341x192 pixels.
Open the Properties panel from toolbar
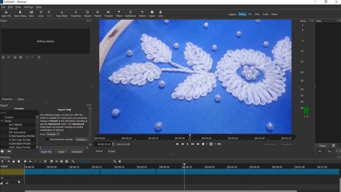click(x=76, y=14)
